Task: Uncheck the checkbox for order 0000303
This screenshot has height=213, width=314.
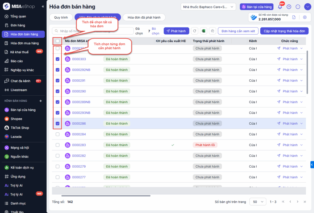Action: pos(58,59)
